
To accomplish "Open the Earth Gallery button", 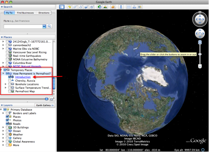I will coord(45,105).
